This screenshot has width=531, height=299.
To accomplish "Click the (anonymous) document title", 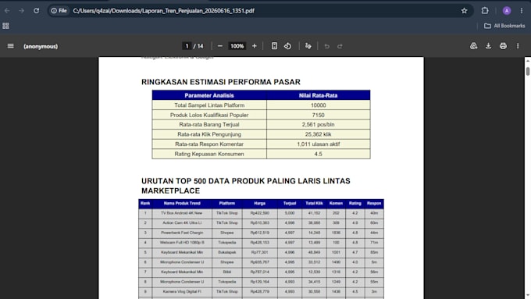I will [41, 46].
